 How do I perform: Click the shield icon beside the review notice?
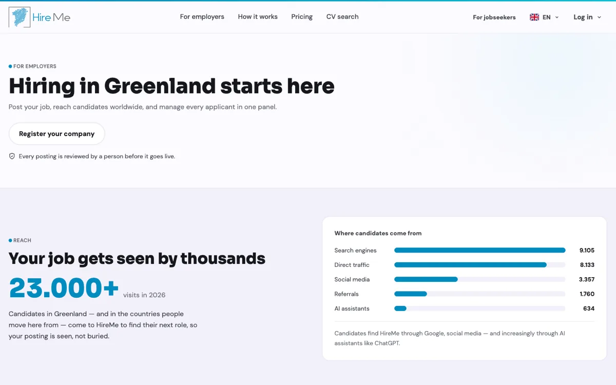12,156
